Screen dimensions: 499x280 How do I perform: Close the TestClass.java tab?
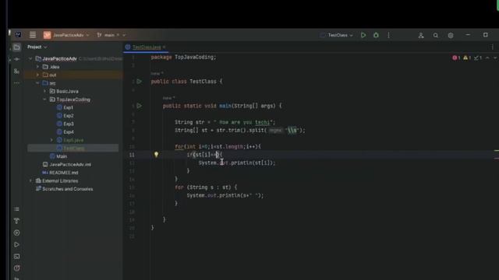pyautogui.click(x=165, y=47)
